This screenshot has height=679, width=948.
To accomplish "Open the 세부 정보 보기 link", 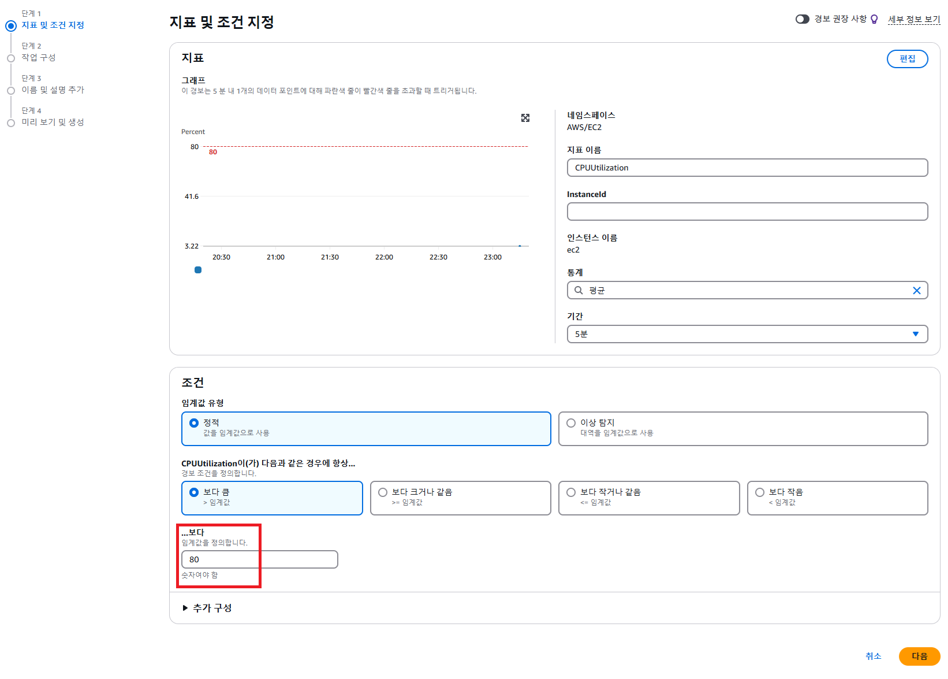I will 914,19.
